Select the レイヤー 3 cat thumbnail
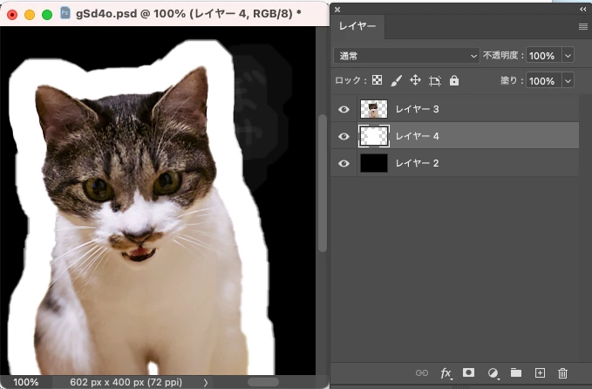The image size is (592, 389). pyautogui.click(x=374, y=109)
